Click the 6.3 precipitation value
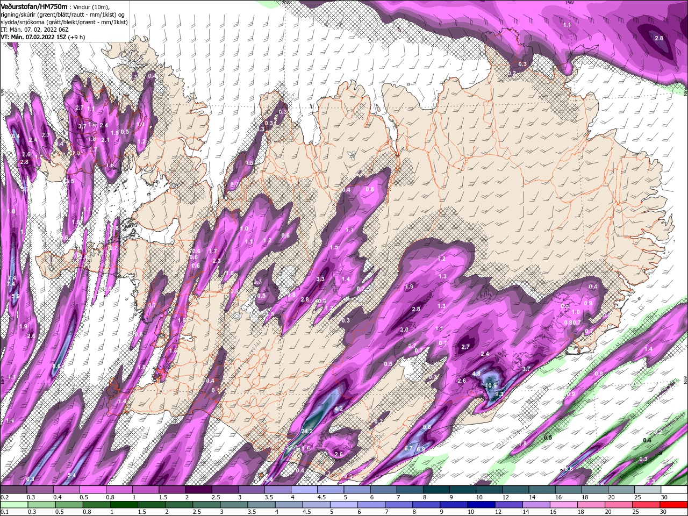 pyautogui.click(x=30, y=479)
